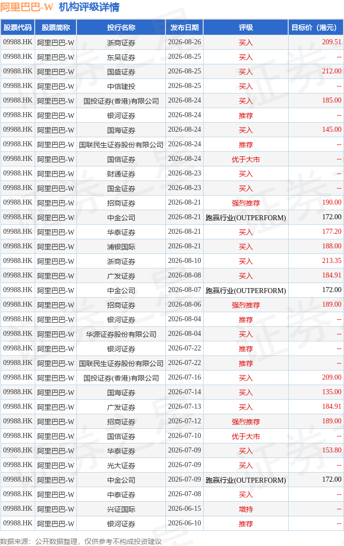Click the 强烈推荐 rating dated 2026-08-21
Image resolution: width=344 pixels, height=546 pixels.
coord(246,203)
